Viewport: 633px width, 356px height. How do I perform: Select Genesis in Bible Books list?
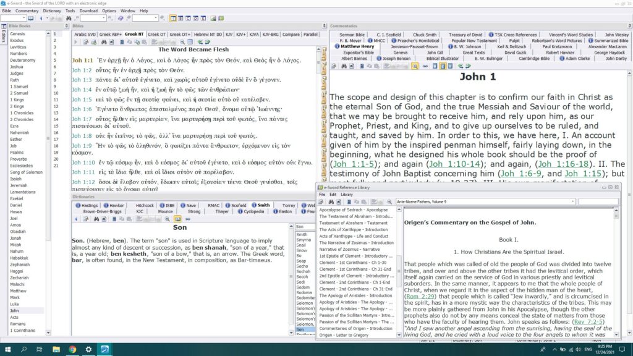[17, 34]
